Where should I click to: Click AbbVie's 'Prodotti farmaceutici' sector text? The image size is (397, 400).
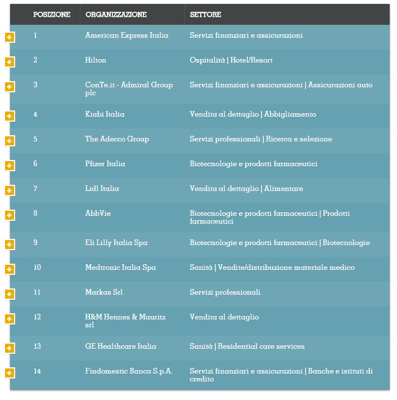270,217
